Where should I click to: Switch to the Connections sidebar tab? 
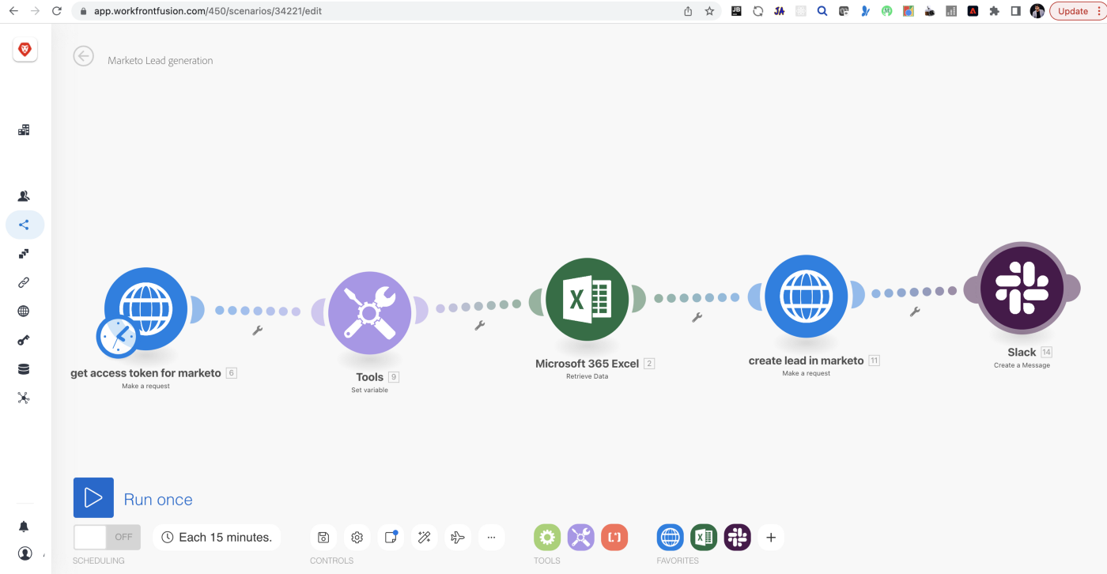coord(24,281)
